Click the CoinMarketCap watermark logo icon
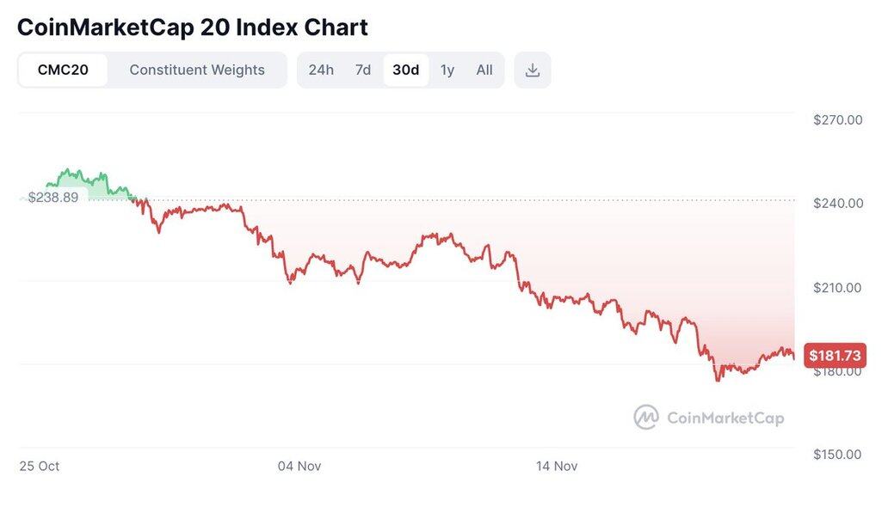888x507 pixels. [x=646, y=418]
